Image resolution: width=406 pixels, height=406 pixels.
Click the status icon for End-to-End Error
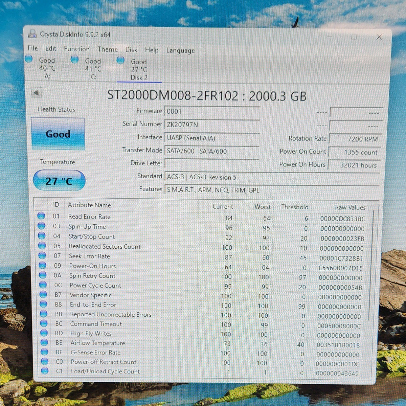click(43, 304)
